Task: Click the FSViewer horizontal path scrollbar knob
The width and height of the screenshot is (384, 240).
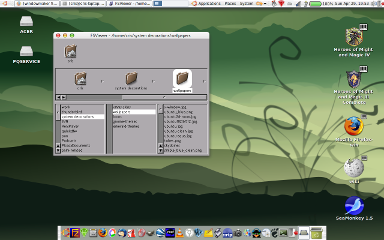Action: pyautogui.click(x=164, y=97)
